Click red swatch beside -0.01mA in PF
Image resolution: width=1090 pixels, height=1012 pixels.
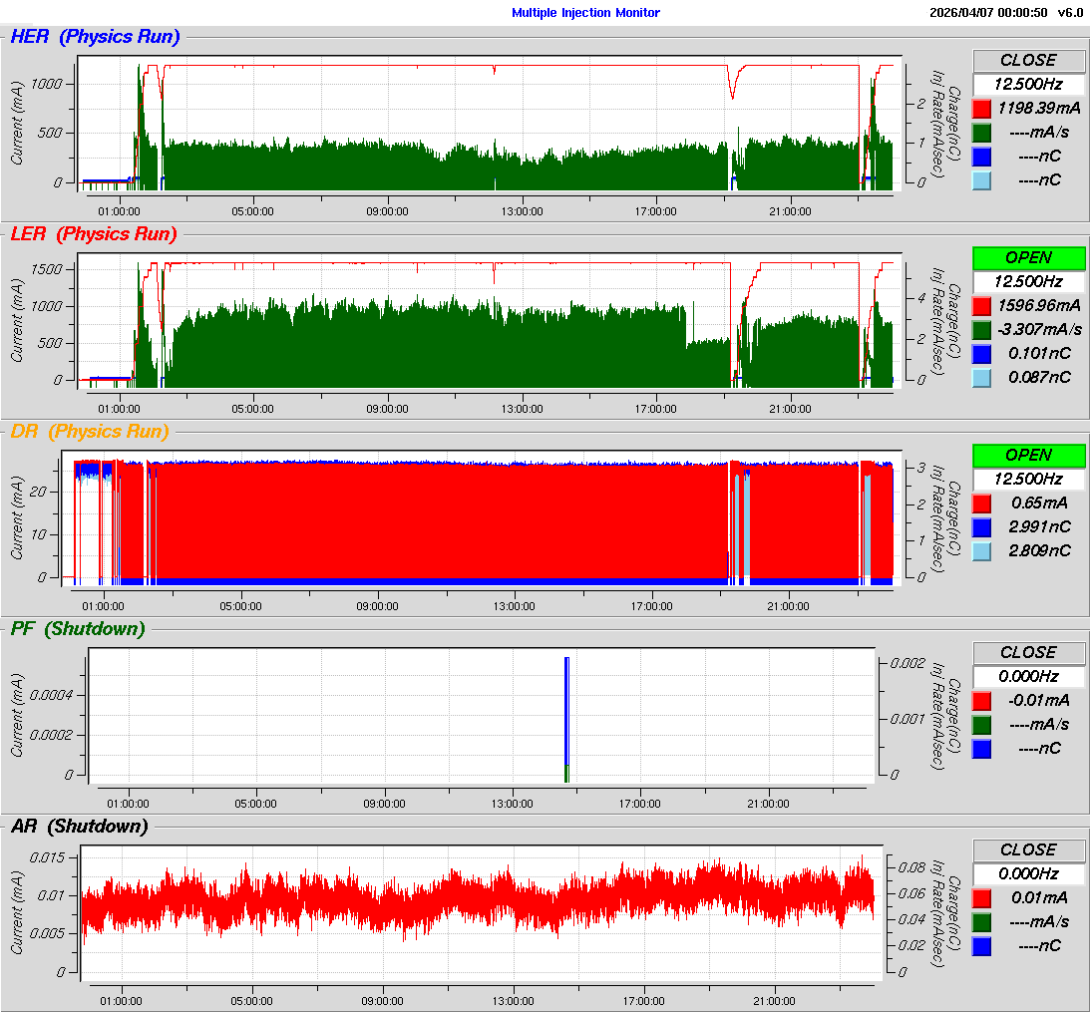point(982,700)
